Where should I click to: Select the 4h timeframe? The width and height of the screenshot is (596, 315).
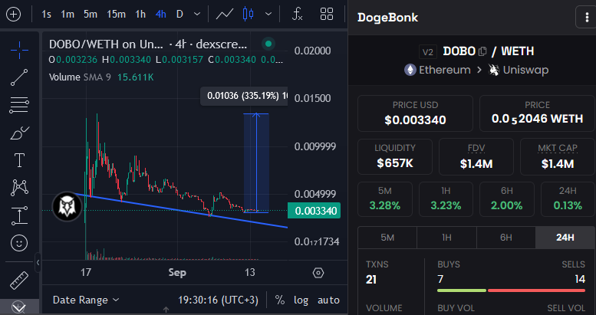point(161,15)
